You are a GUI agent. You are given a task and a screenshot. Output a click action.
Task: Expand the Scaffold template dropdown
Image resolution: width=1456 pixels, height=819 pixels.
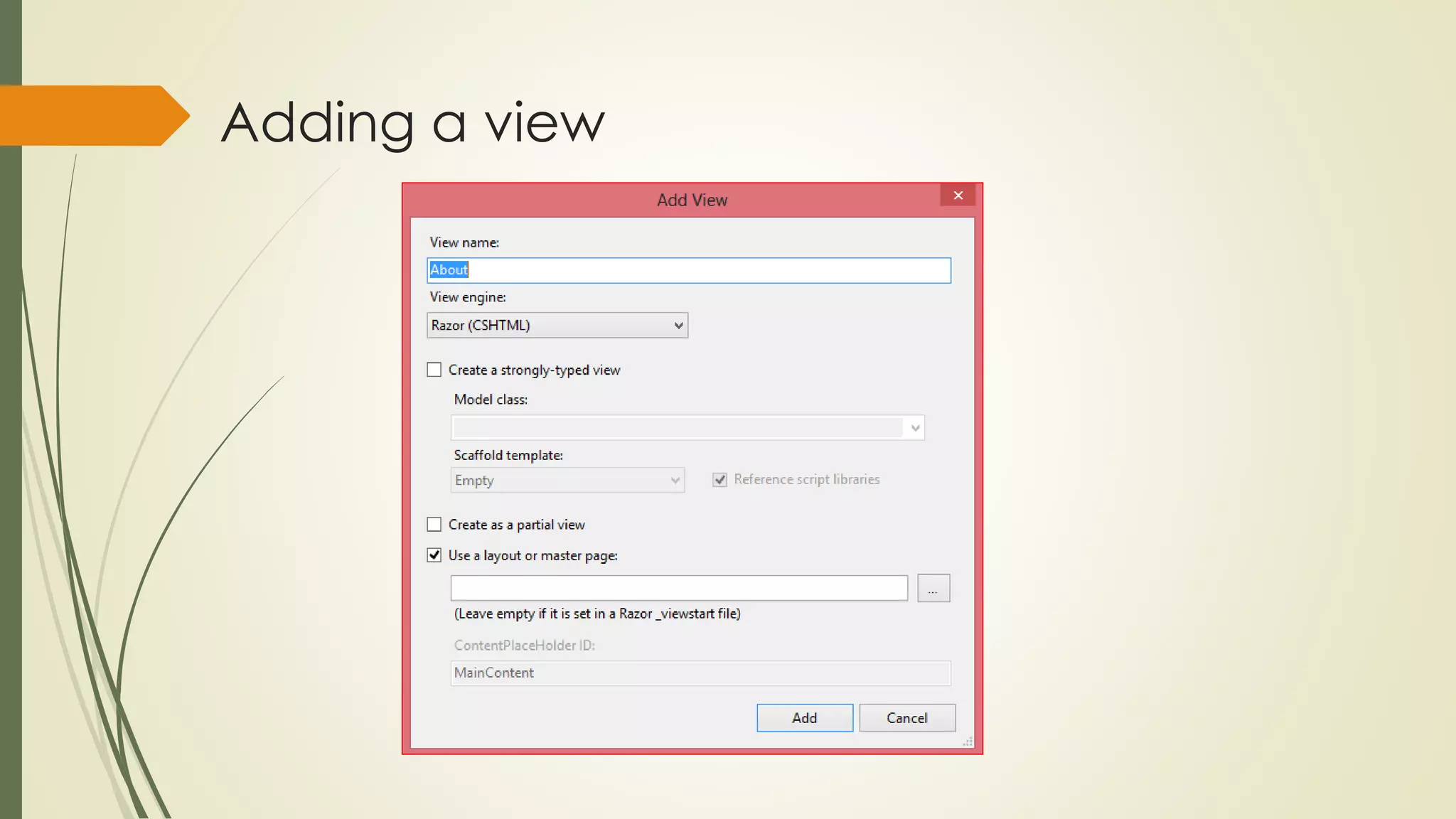[x=567, y=480]
